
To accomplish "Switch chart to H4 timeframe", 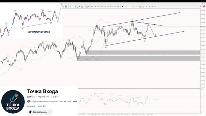I will point(108,6).
